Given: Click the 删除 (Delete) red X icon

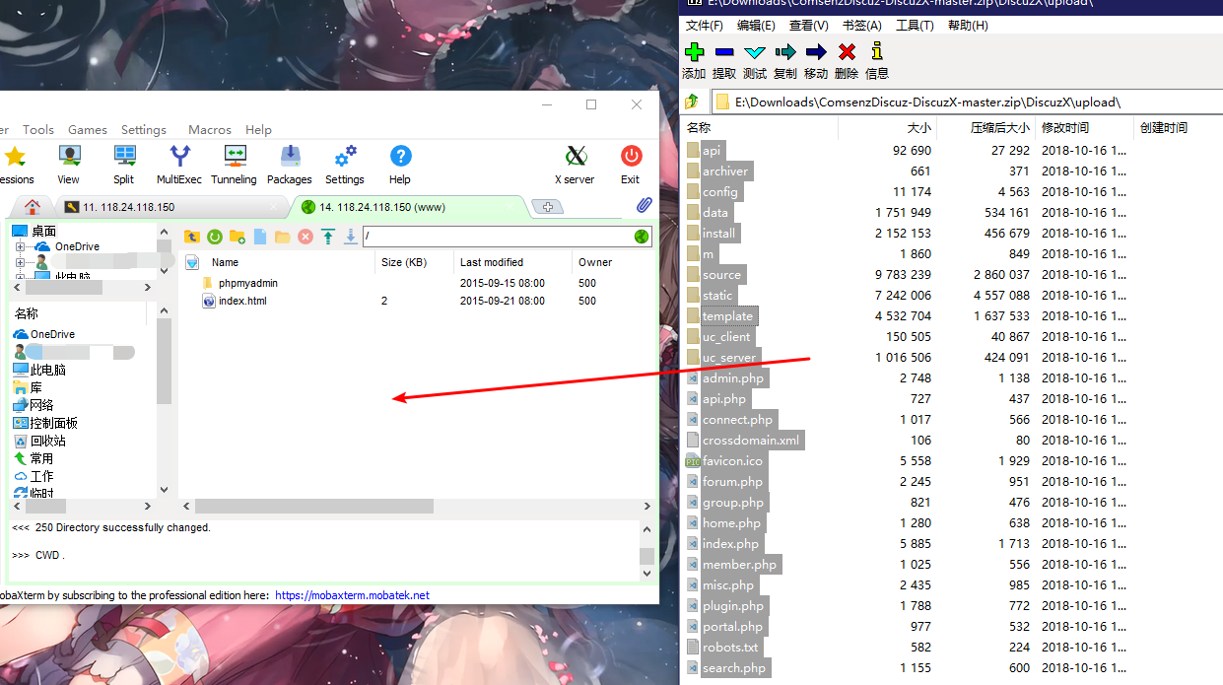Looking at the screenshot, I should (x=847, y=52).
